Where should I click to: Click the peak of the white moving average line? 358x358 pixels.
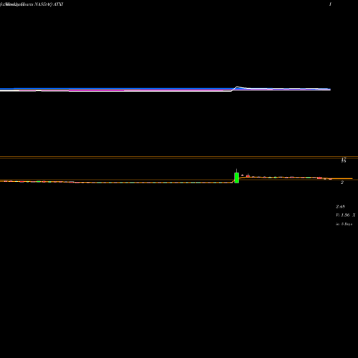tap(237, 87)
